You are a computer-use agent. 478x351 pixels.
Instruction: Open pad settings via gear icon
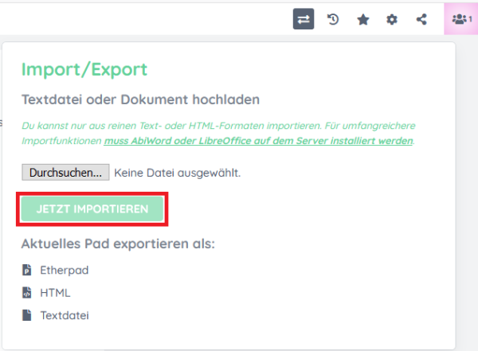[x=392, y=20]
